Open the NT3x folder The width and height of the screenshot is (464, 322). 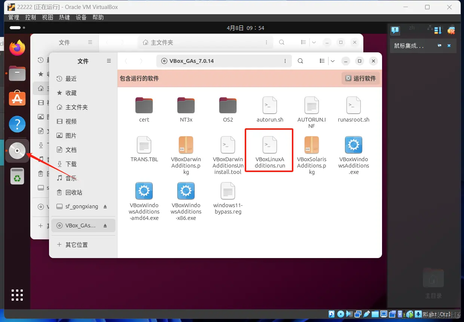pos(186,110)
